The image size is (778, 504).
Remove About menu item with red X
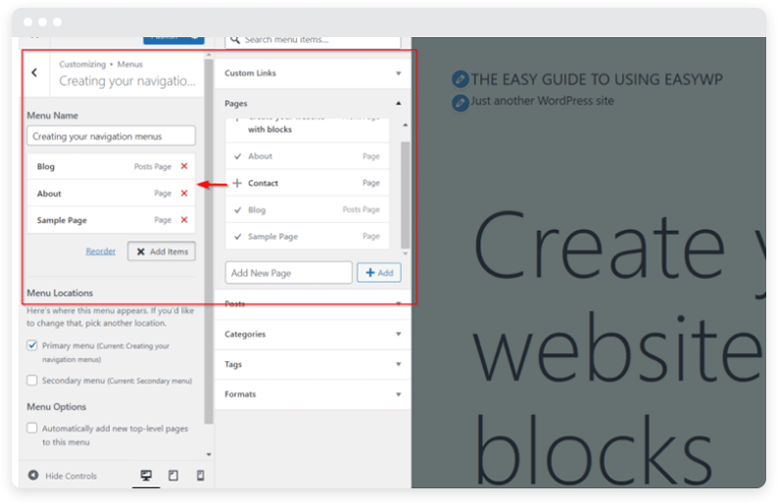click(x=184, y=193)
